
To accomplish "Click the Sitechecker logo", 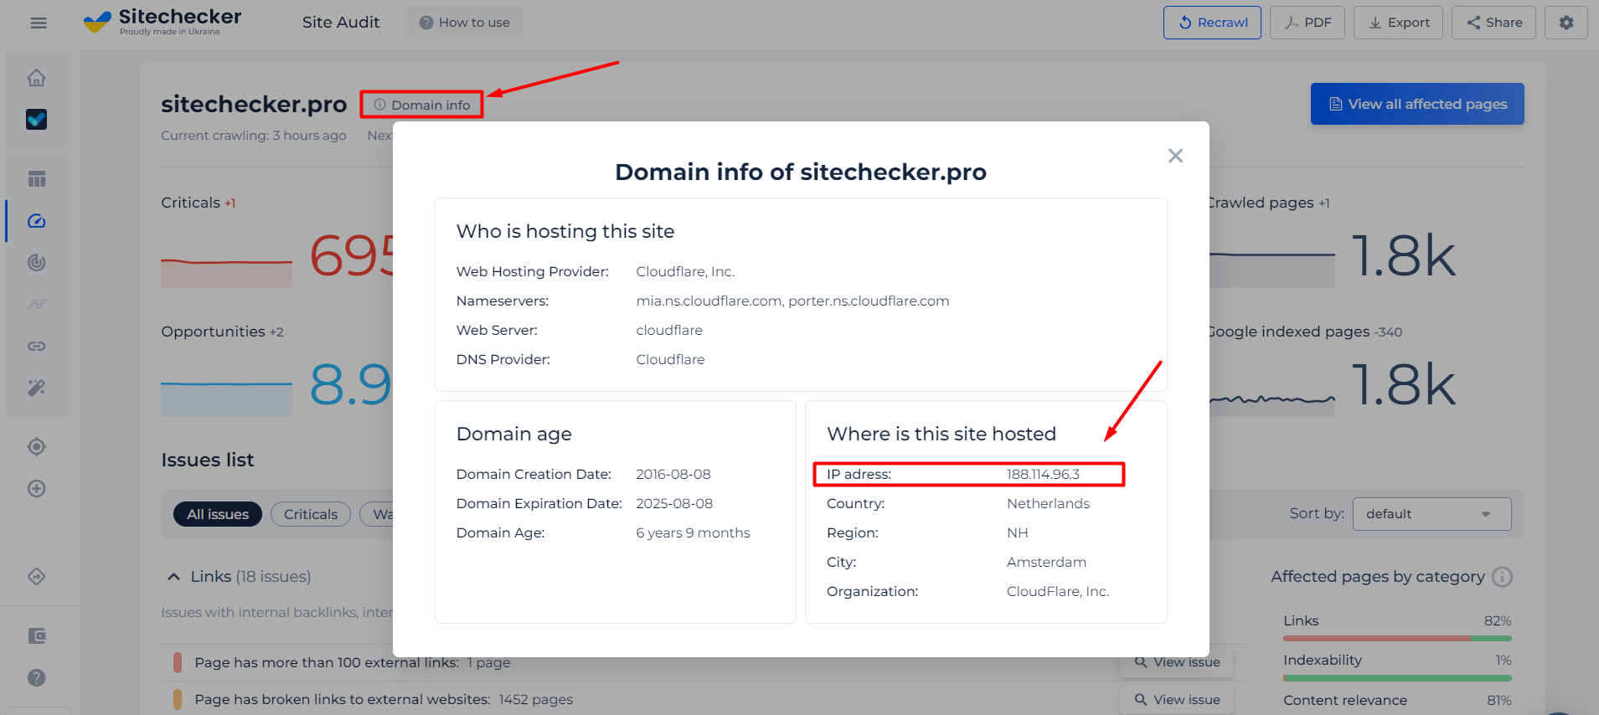I will [162, 22].
